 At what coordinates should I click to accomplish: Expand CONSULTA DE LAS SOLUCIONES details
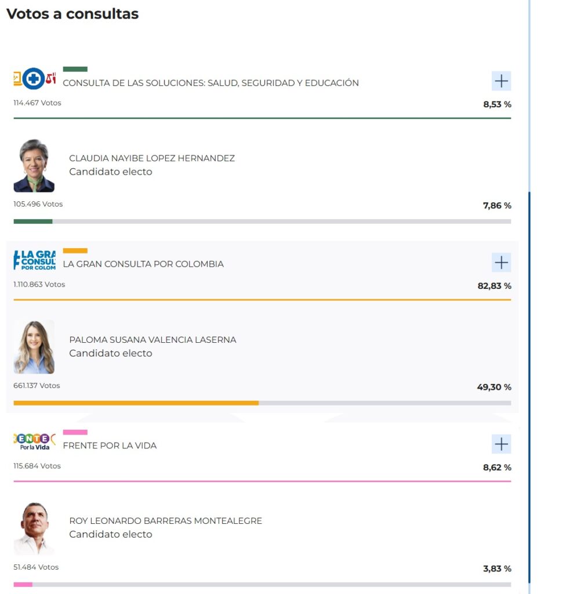500,81
